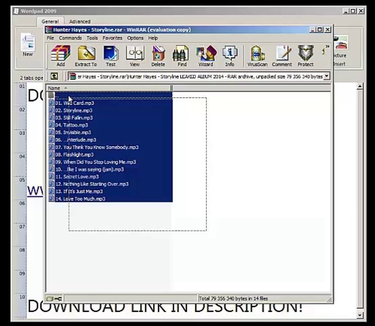375x326 pixels.
Task: Open the Favorites menu
Action: [112, 38]
